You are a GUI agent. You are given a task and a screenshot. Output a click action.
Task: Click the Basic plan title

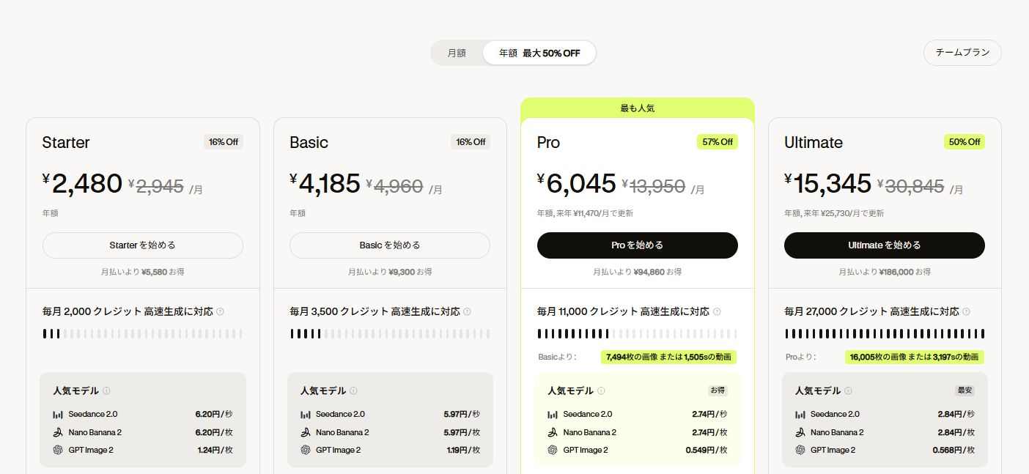pos(309,142)
